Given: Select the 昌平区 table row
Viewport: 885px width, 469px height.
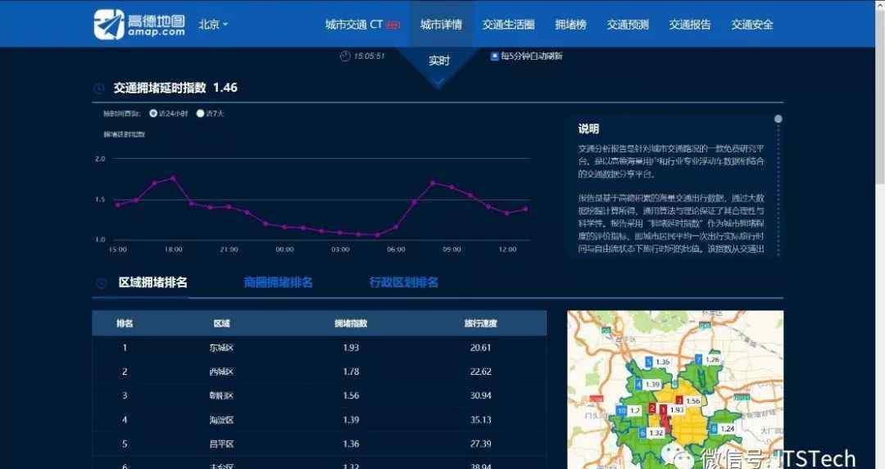Looking at the screenshot, I should [320, 444].
